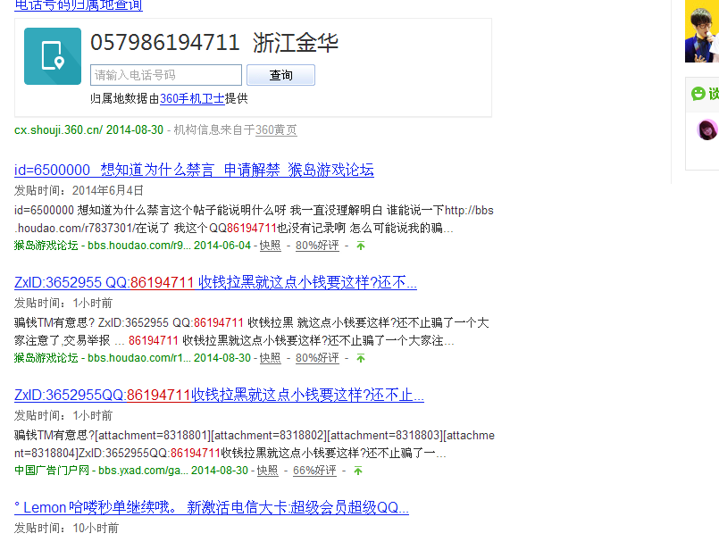Click the green smiley chat icon on the right

tap(698, 94)
